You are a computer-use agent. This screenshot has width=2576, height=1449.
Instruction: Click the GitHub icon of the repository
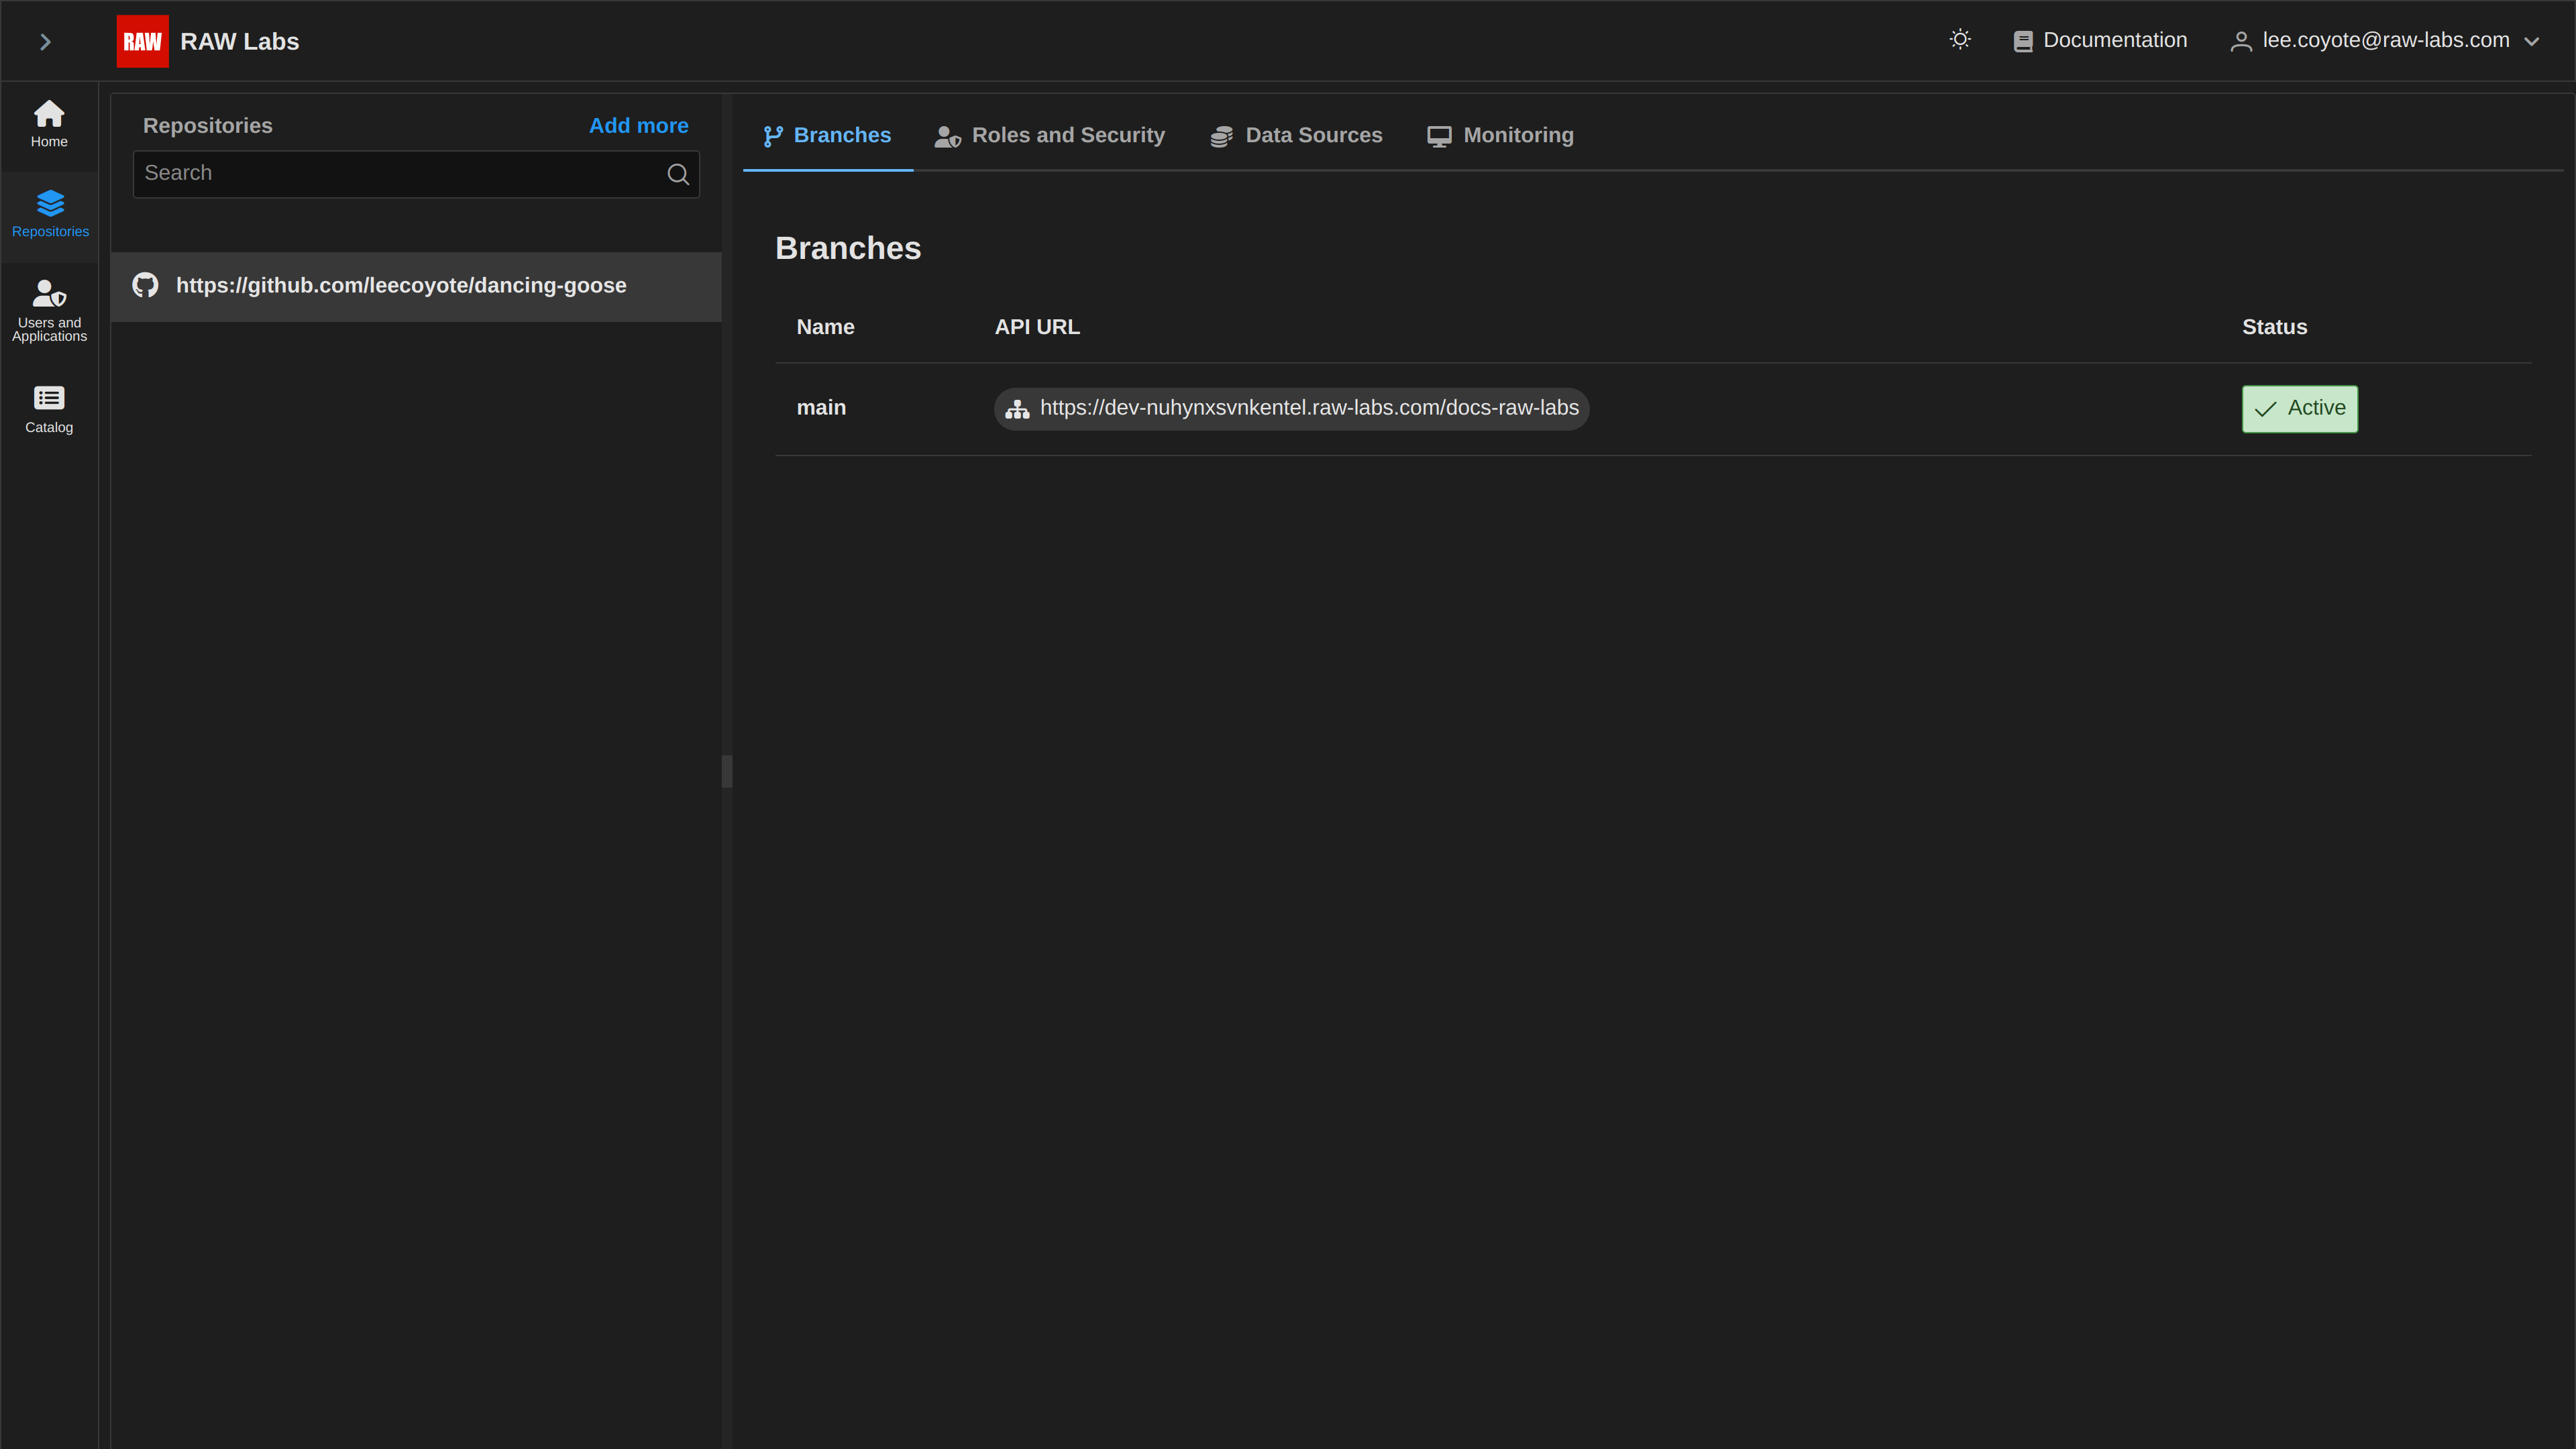[145, 286]
